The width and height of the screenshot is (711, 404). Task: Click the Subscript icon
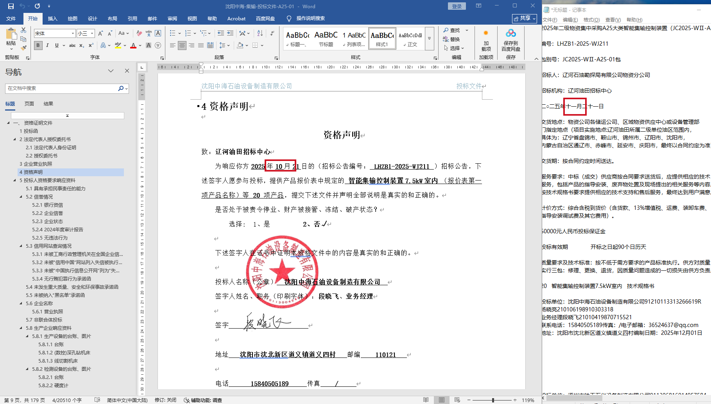pyautogui.click(x=82, y=45)
